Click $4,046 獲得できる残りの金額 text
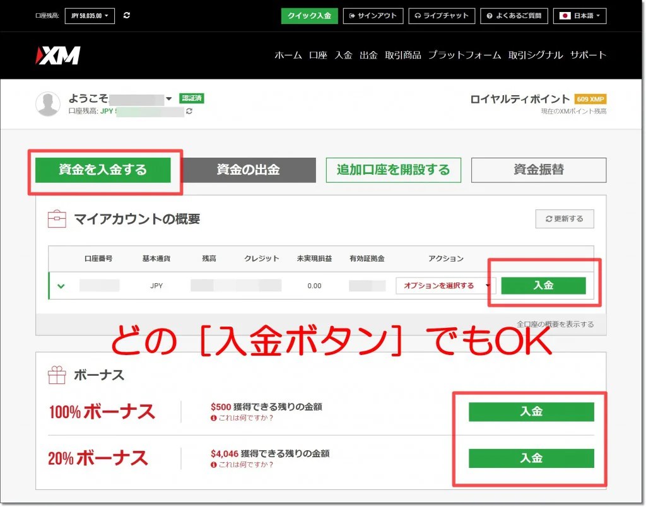Viewport: 646px width, 507px height. pyautogui.click(x=270, y=454)
